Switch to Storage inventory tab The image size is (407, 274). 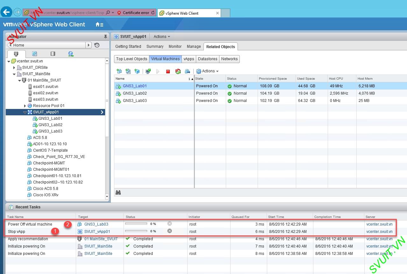[53, 54]
